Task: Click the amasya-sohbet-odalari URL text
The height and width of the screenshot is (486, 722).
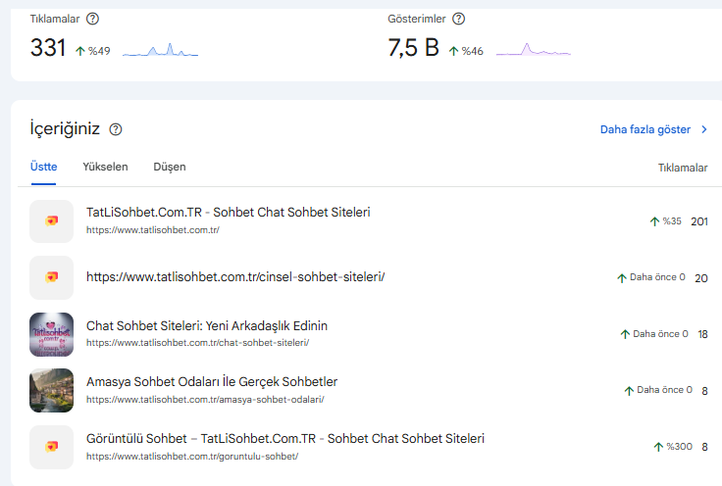Action: [205, 400]
